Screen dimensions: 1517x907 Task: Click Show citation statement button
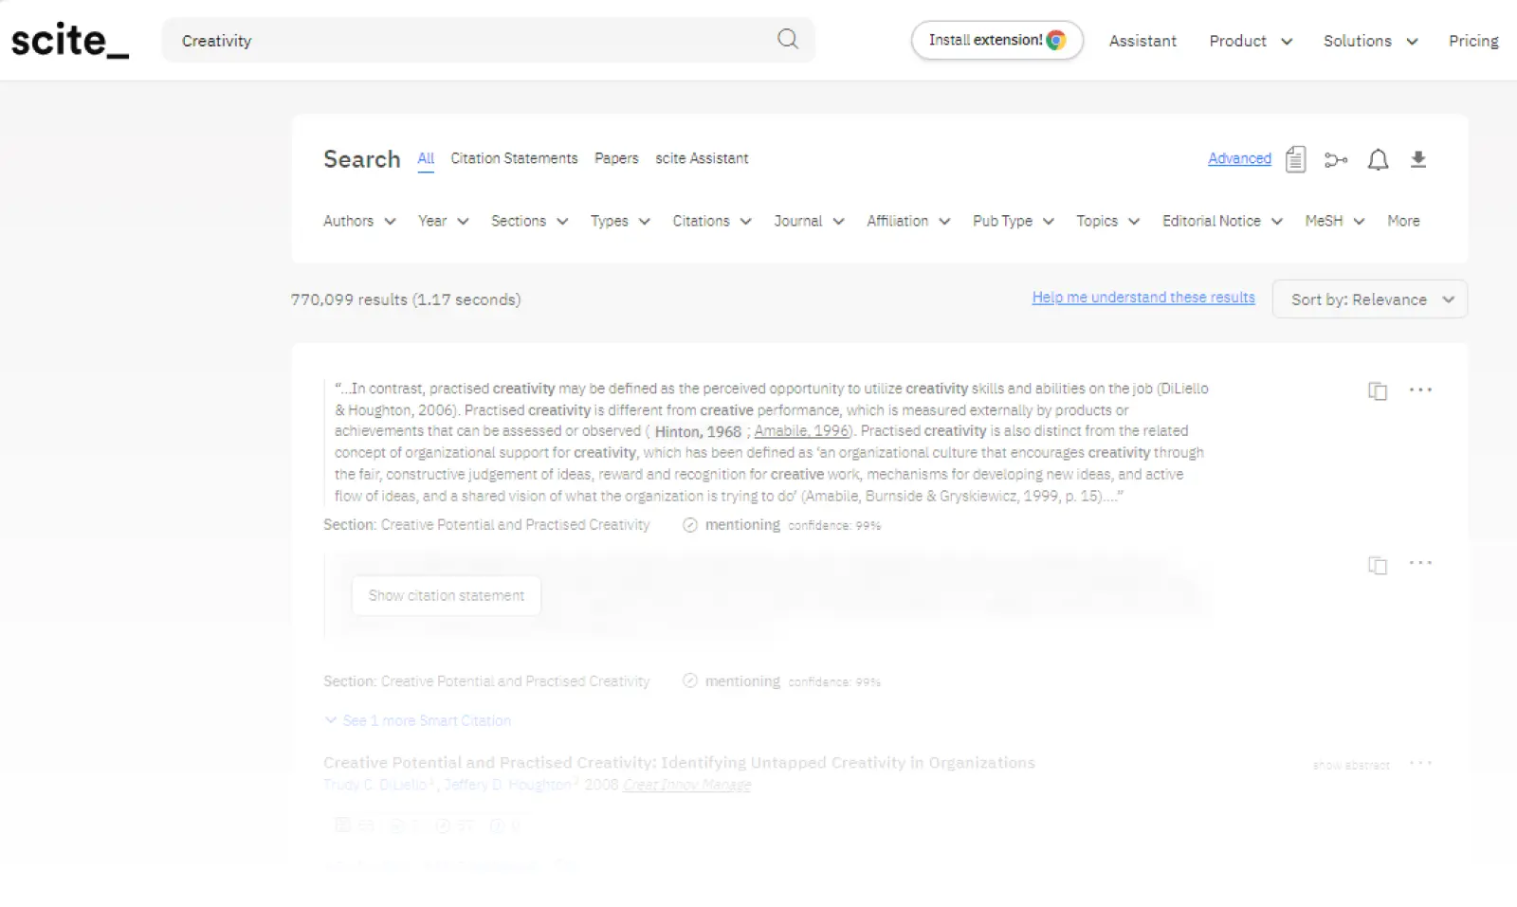click(x=447, y=595)
